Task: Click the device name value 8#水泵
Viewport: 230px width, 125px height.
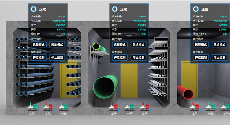Action: pyautogui.click(x=224, y=16)
